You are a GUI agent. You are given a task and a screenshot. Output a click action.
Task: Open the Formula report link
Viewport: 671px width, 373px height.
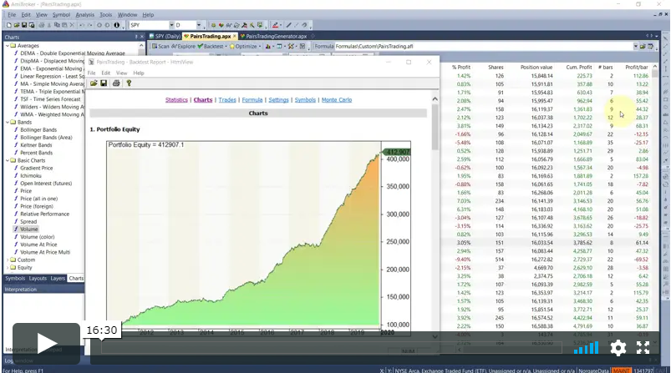[x=252, y=100]
